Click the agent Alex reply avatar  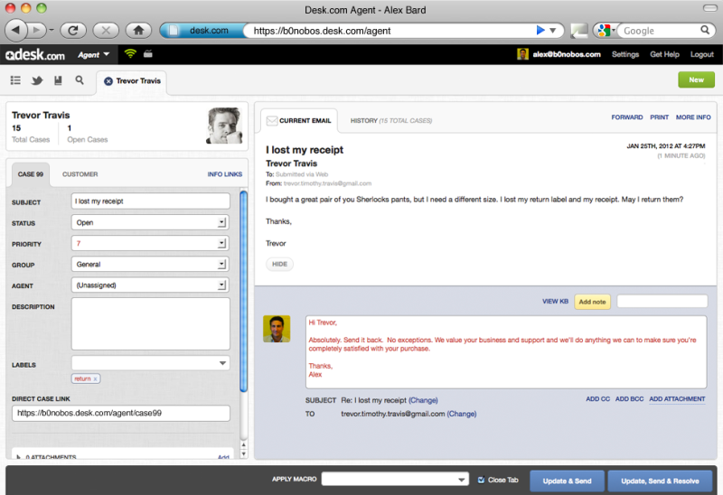click(x=277, y=329)
